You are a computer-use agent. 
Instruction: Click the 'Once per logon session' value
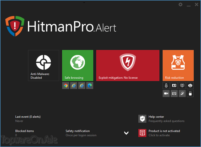81,135
